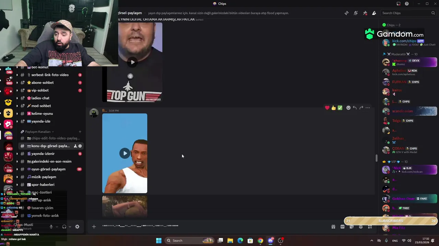The image size is (439, 246).
Task: Open Tolga member entry
Action: tap(410, 121)
